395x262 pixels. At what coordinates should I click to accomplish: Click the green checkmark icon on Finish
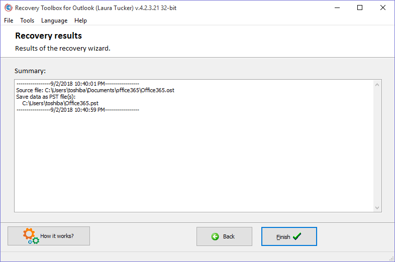[x=297, y=236]
